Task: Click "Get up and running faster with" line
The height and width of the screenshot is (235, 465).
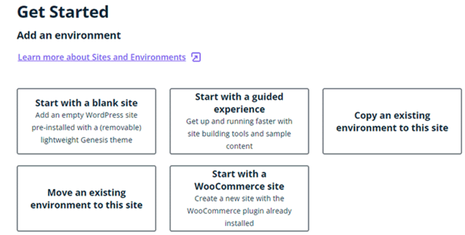Action: 239,121
